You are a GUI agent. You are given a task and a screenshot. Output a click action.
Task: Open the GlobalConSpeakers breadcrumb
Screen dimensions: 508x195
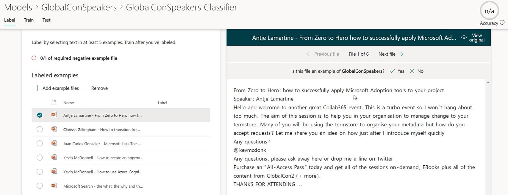click(79, 7)
